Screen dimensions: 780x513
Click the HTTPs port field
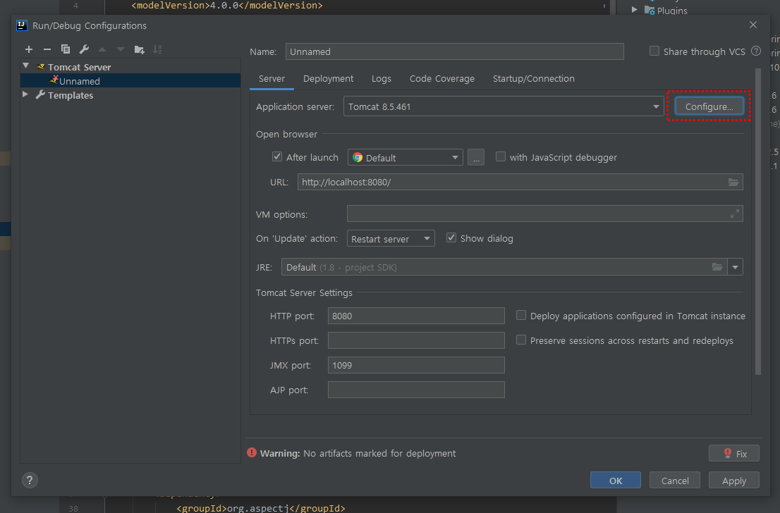pyautogui.click(x=416, y=340)
